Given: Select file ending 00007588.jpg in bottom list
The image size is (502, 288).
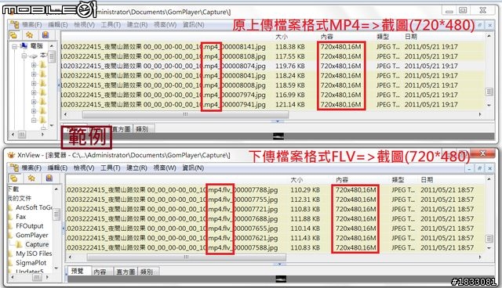Looking at the screenshot, I should (173, 247).
